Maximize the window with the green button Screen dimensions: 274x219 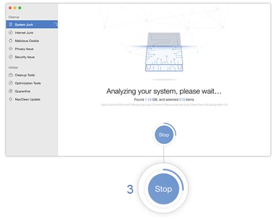coord(20,8)
